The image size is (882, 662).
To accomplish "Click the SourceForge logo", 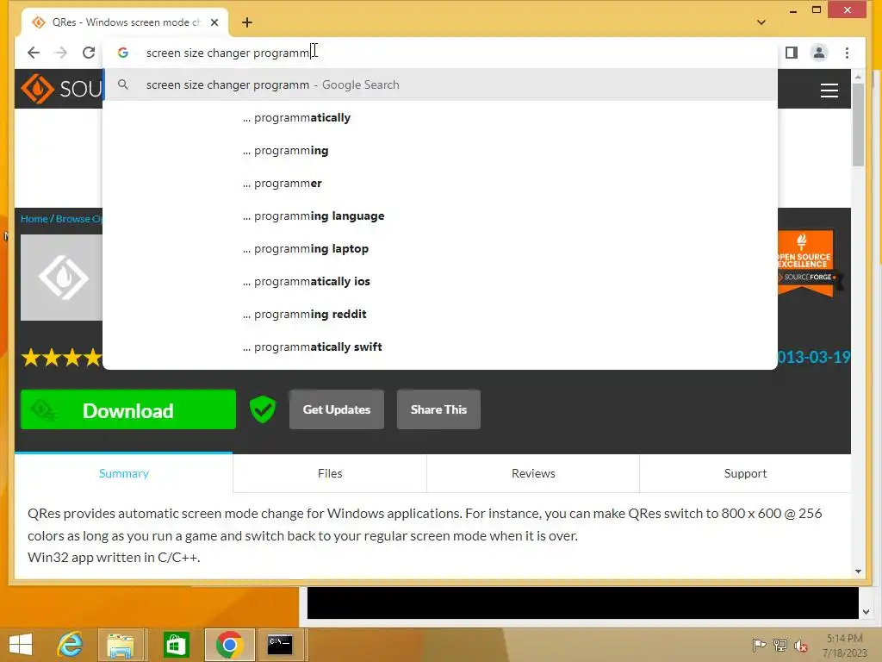I will pos(62,89).
